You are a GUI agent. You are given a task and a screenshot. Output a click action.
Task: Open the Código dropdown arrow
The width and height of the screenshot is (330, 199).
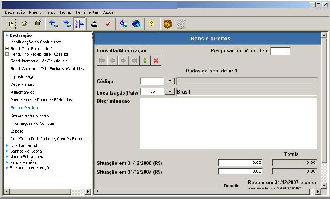(169, 81)
